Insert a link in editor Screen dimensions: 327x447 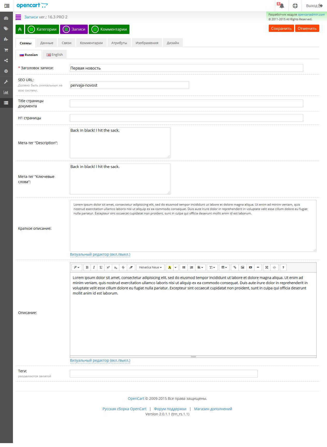[235, 267]
